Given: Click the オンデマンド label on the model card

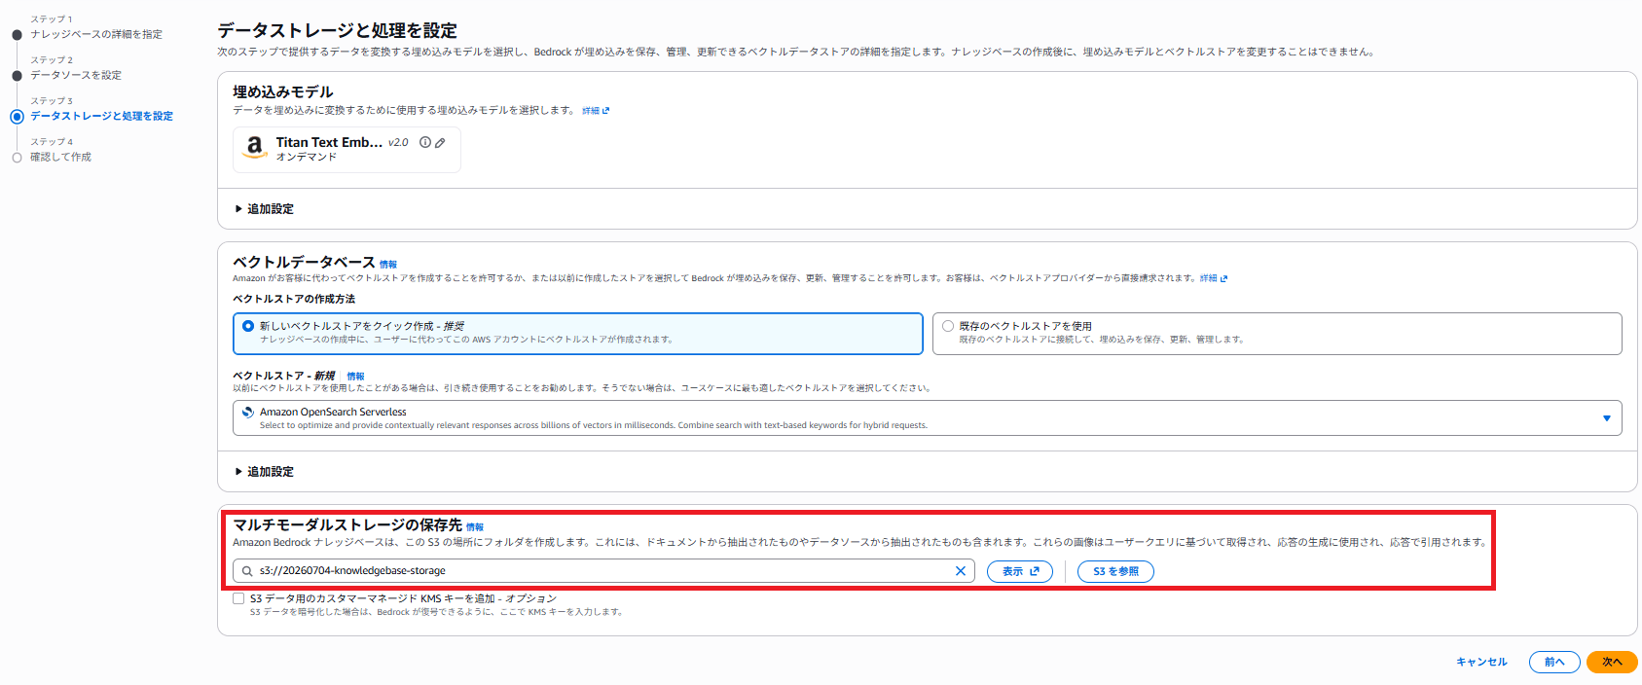Looking at the screenshot, I should click(x=307, y=157).
